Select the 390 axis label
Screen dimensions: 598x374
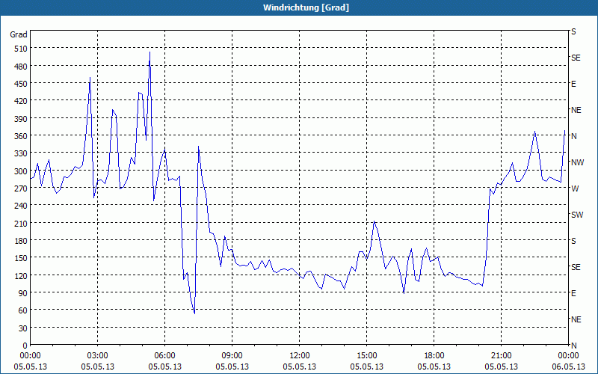(20, 119)
